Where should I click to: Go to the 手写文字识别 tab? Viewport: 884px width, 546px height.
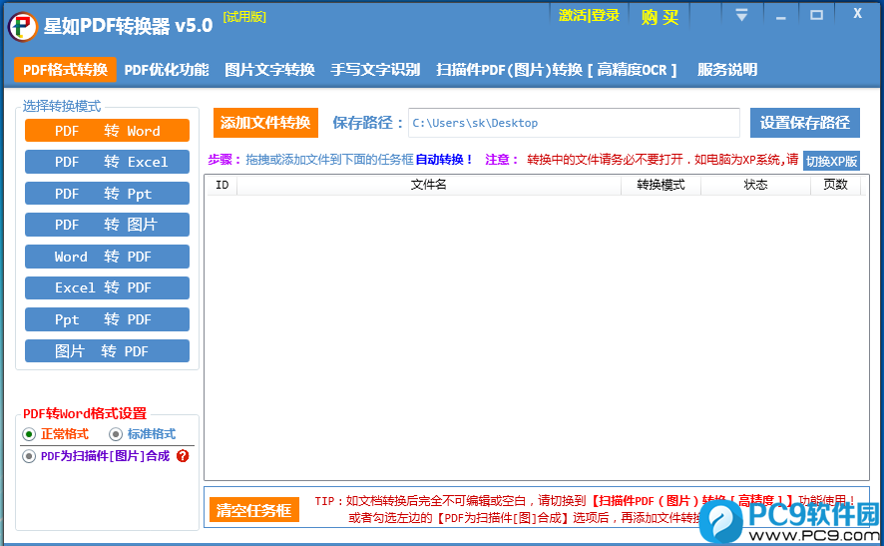pyautogui.click(x=375, y=70)
